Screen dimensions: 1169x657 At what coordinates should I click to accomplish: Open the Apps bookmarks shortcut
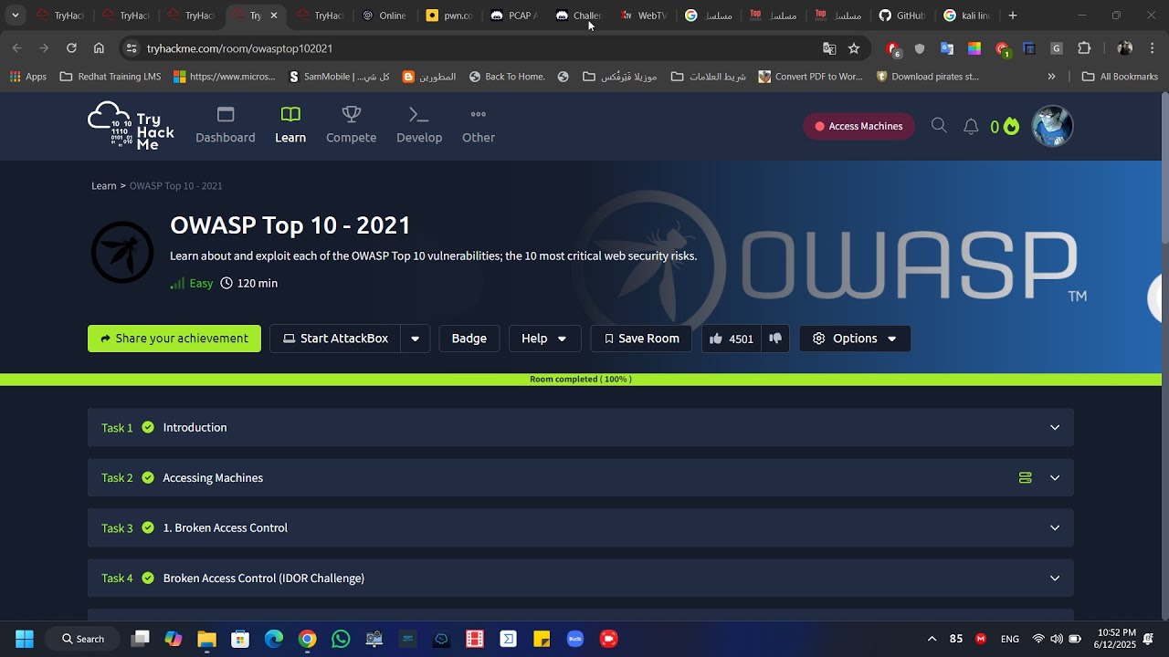[27, 77]
